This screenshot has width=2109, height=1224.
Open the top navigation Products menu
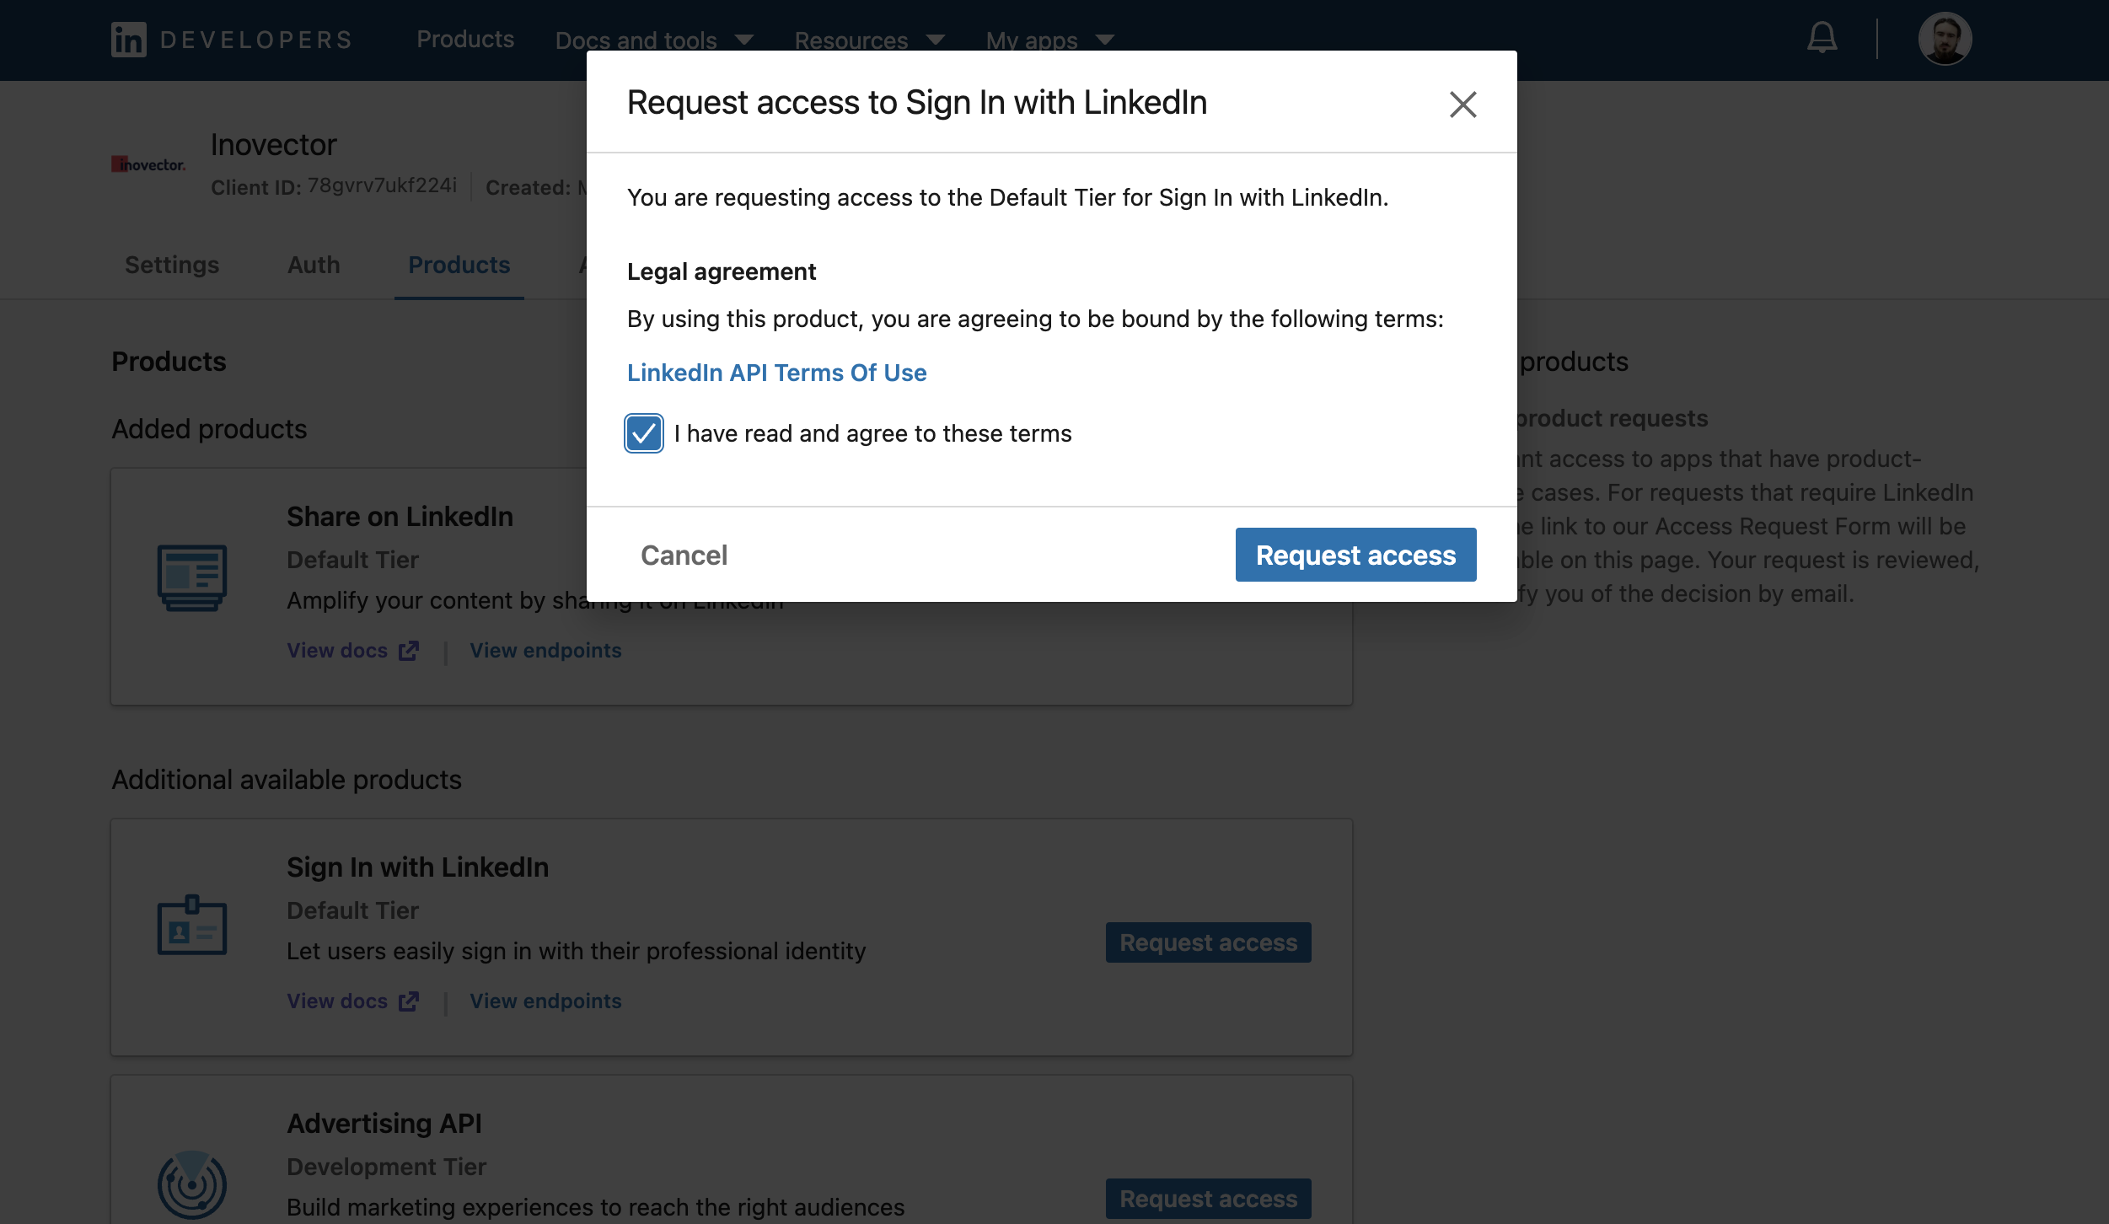(465, 40)
